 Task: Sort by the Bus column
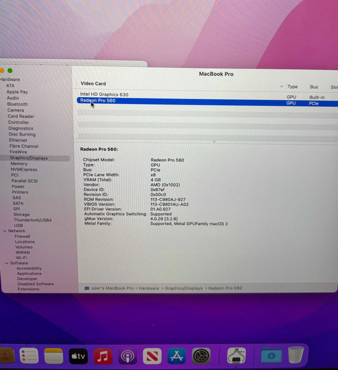click(x=314, y=87)
